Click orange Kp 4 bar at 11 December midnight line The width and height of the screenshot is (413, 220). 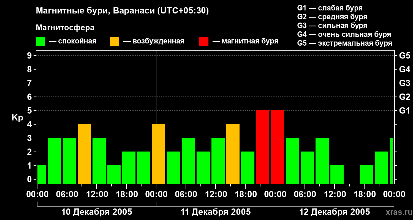(x=159, y=154)
